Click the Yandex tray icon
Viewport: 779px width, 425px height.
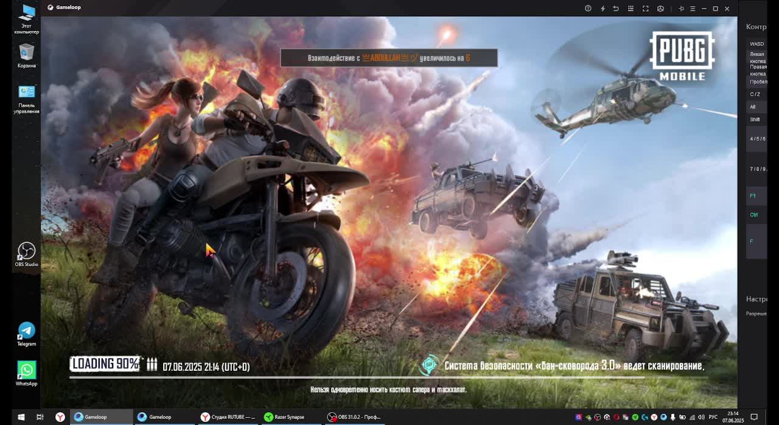point(654,417)
